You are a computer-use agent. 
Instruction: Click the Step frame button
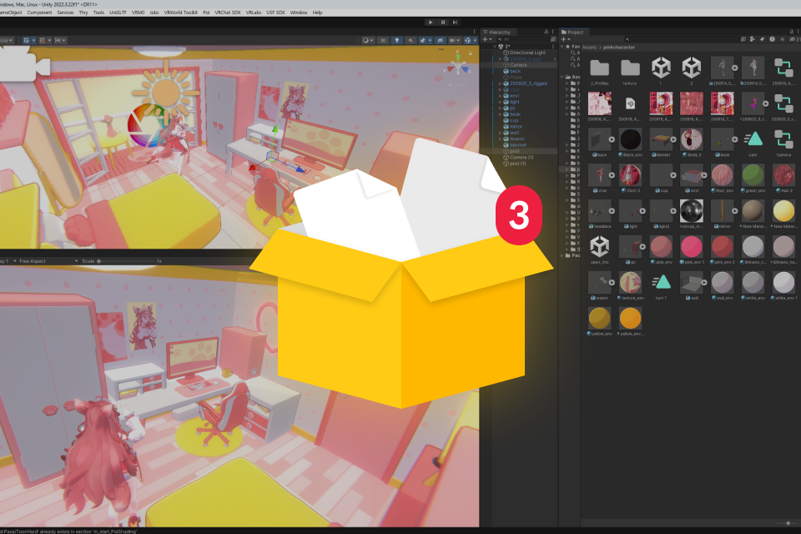[x=455, y=22]
